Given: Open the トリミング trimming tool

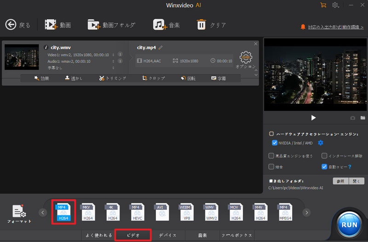Looking at the screenshot, I should 113,78.
